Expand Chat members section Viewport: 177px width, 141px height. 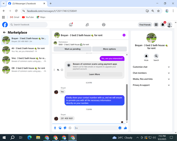point(151,73)
